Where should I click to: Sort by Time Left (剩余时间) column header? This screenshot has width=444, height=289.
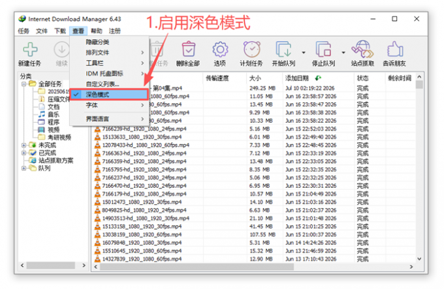(400, 78)
